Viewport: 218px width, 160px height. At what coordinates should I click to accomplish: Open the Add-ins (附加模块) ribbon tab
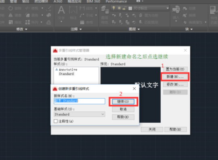pyautogui.click(x=41, y=1)
